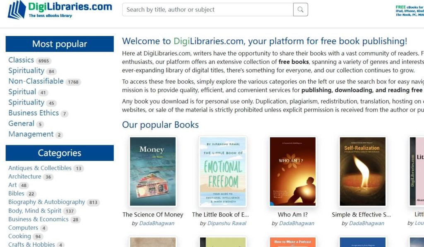Click the 'Emotional Freedom' book cover
This screenshot has width=424, height=247.
tap(222, 171)
